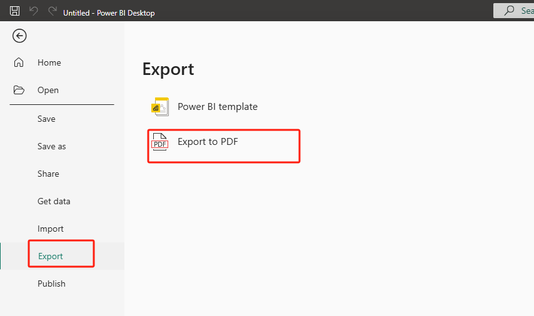Image resolution: width=534 pixels, height=316 pixels.
Task: Select the Export sidebar item
Action: [51, 256]
